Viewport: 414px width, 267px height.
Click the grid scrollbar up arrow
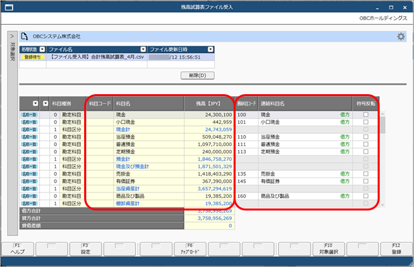pyautogui.click(x=382, y=114)
